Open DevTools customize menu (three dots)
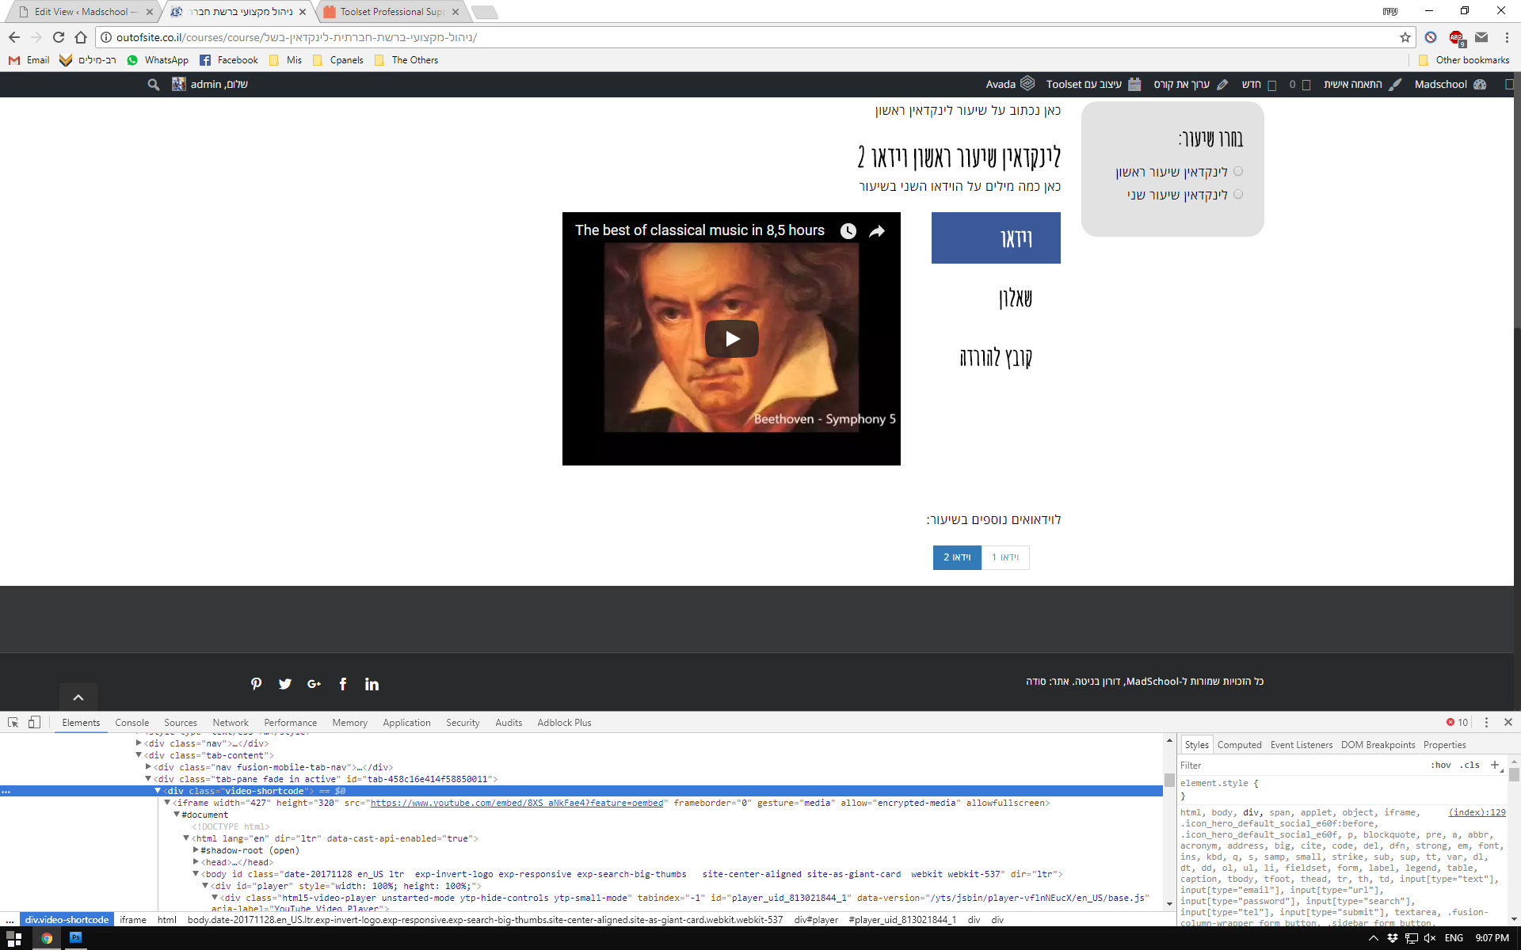 (x=1486, y=722)
